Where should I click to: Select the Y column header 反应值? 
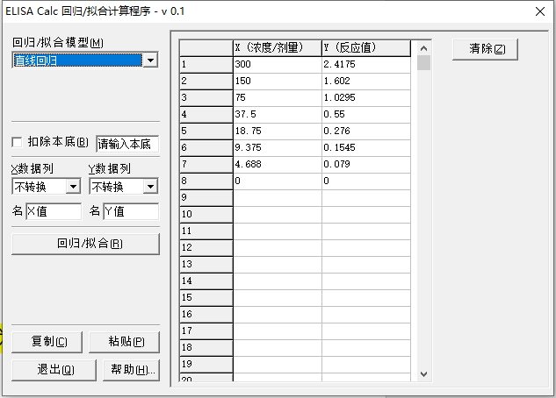pyautogui.click(x=366, y=47)
